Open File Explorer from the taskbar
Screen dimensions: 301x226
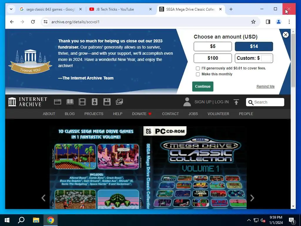point(36,220)
